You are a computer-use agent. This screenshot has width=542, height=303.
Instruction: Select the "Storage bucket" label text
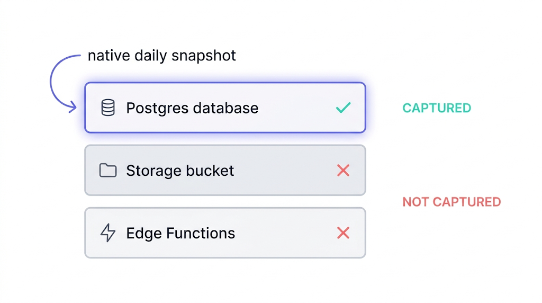(x=180, y=171)
